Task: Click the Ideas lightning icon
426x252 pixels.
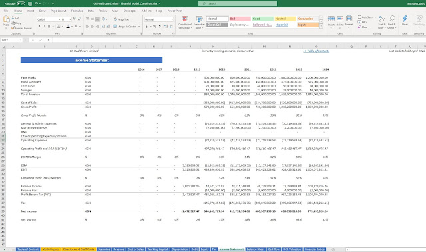Action: [x=405, y=19]
